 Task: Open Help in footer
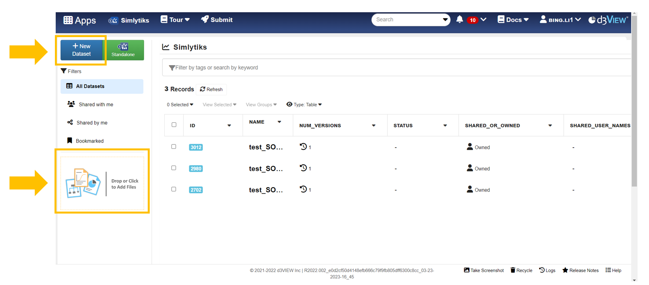tap(613, 270)
